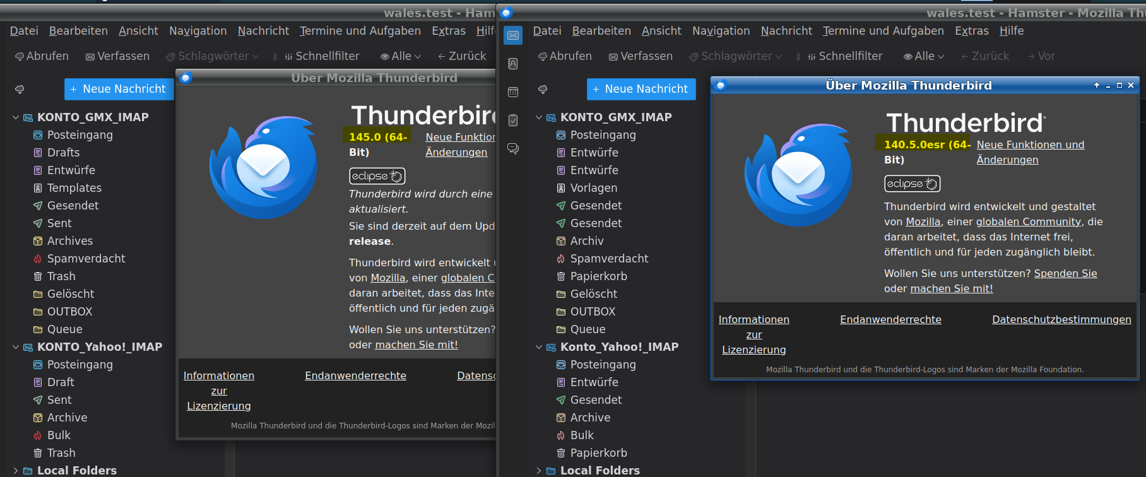Image resolution: width=1146 pixels, height=477 pixels.
Task: Toggle Schnellfilter in the left window toolbar
Action: (x=321, y=56)
